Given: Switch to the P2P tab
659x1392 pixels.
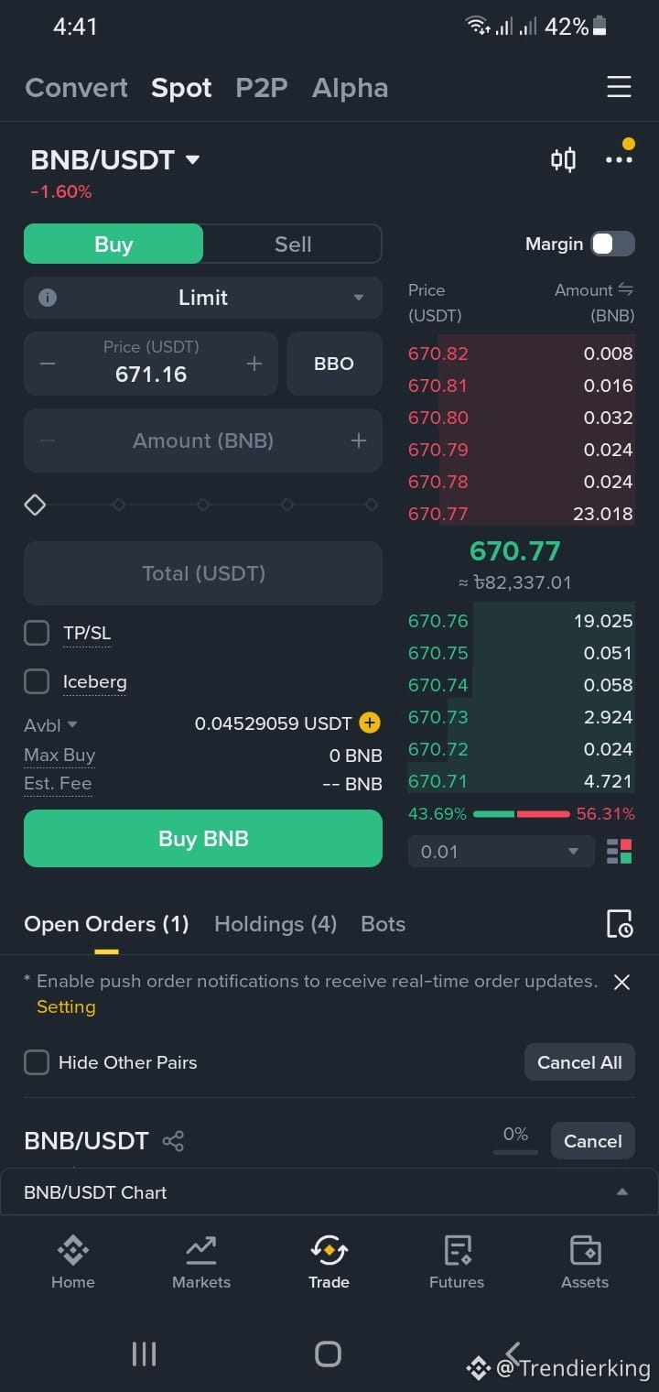Looking at the screenshot, I should (262, 88).
